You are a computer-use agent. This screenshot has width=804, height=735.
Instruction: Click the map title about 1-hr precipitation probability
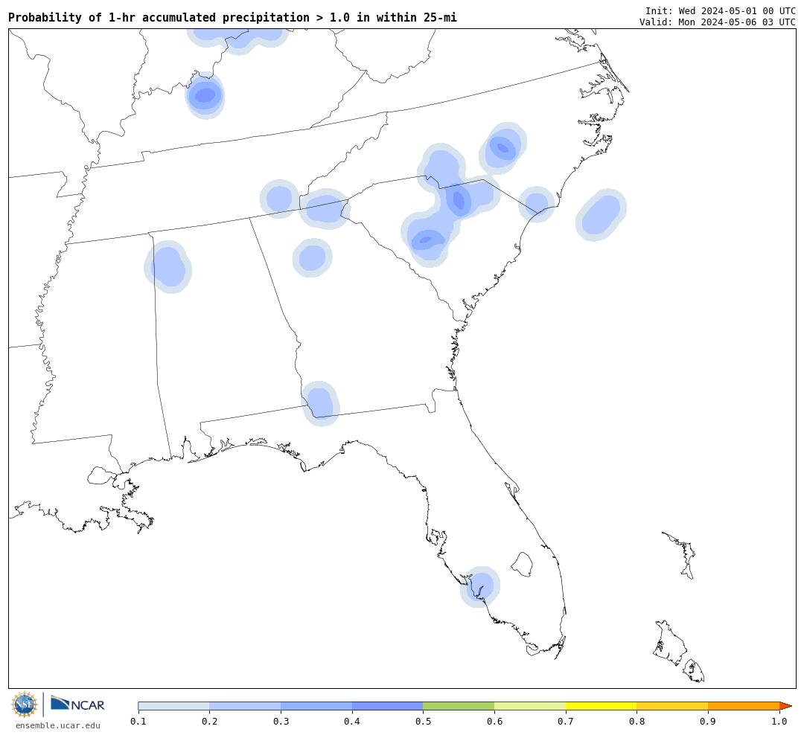(x=232, y=18)
